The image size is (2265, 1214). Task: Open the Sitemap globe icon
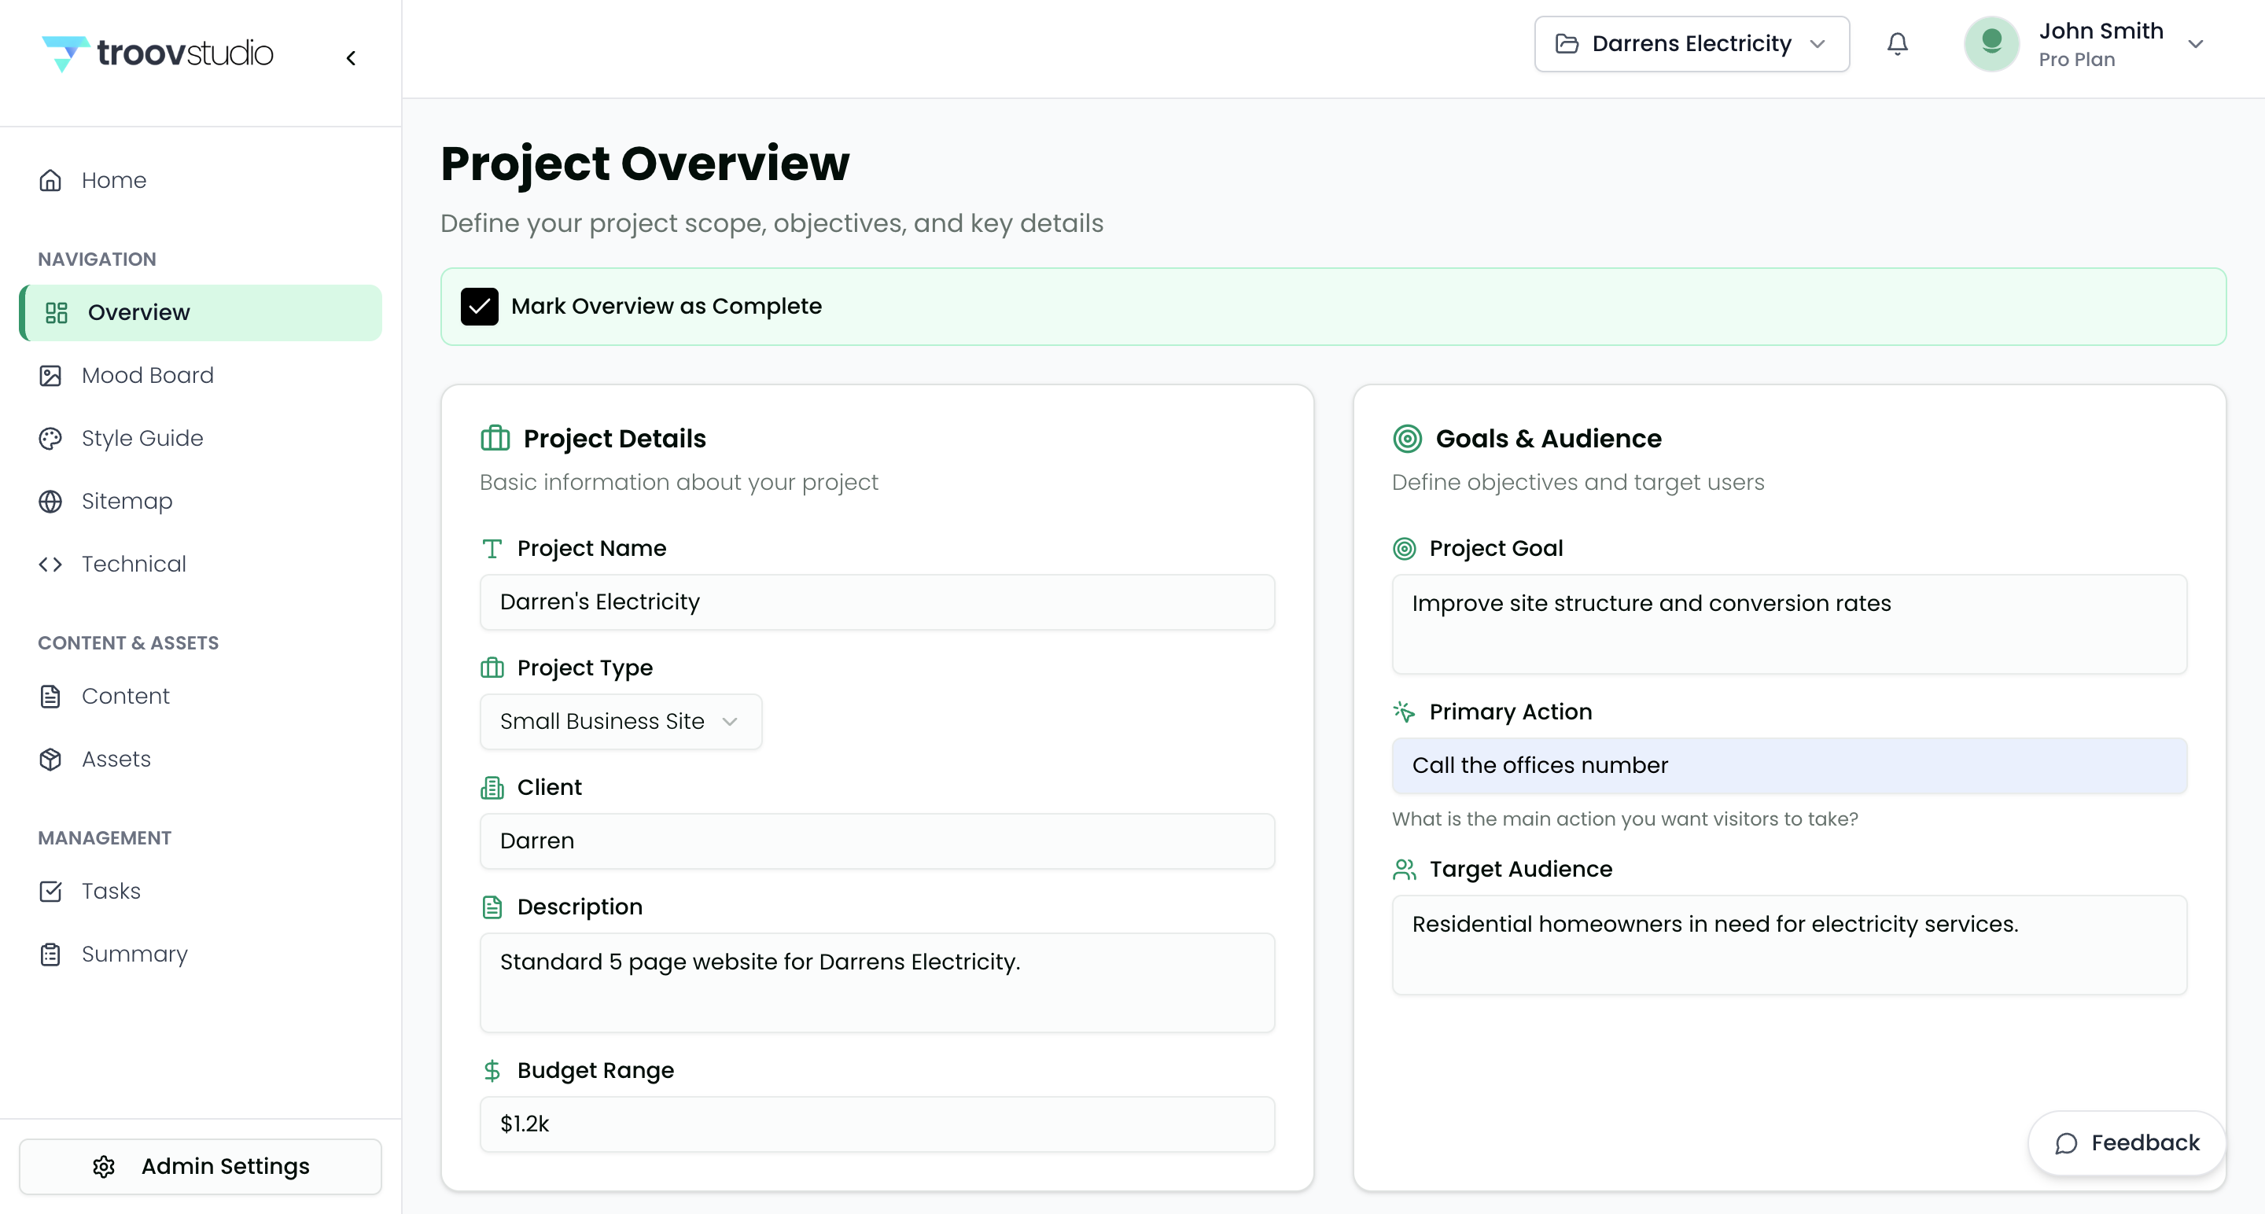click(50, 501)
